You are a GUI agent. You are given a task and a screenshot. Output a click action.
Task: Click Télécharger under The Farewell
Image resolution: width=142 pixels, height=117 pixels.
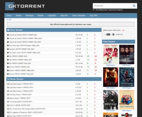tap(127, 110)
